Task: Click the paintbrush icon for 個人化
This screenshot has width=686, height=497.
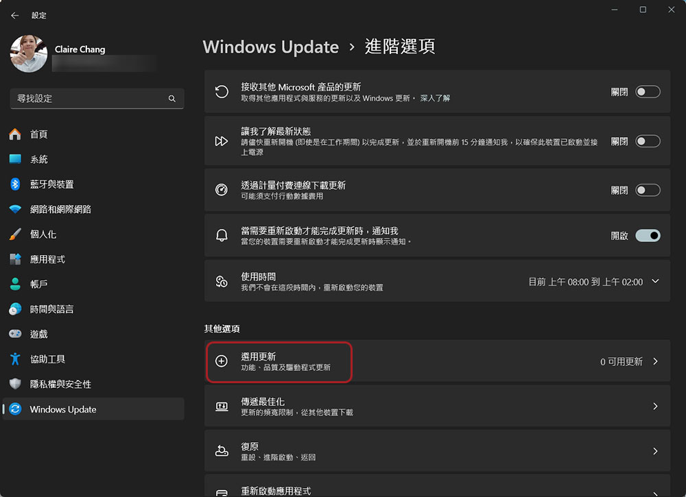Action: click(x=15, y=234)
